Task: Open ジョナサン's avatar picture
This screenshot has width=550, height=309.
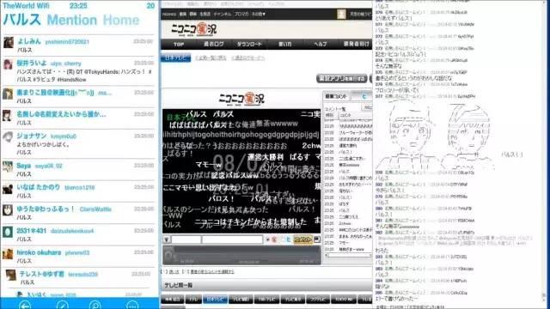Action: click(x=8, y=137)
